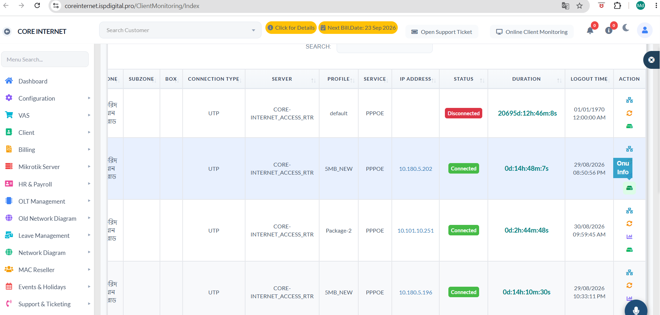The image size is (660, 315).
Task: Open Dashboard from sidebar
Action: coord(47,81)
